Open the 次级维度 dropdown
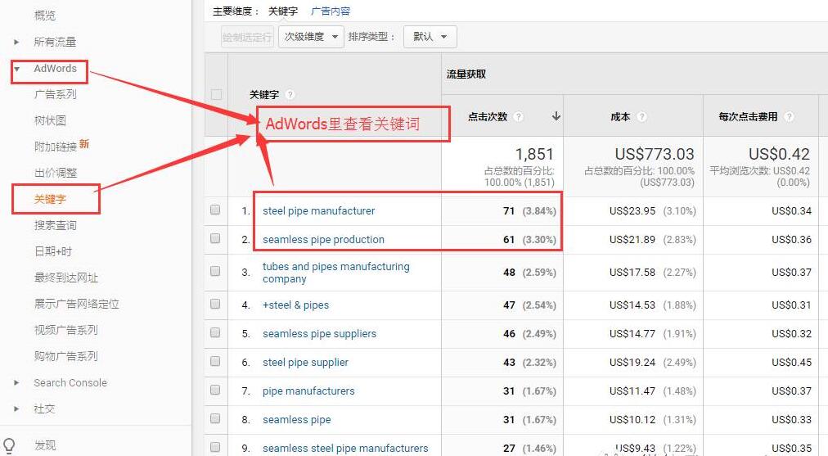 tap(311, 37)
